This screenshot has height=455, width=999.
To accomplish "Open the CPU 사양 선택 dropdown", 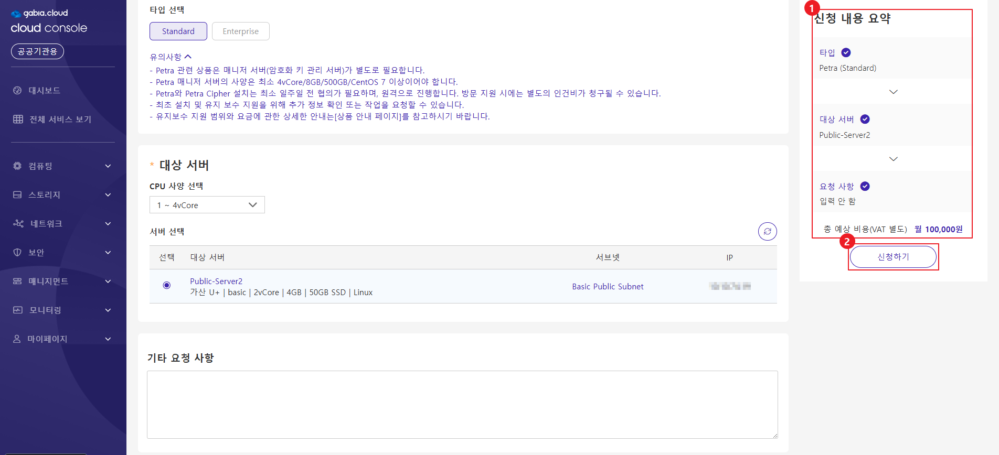I will pyautogui.click(x=207, y=205).
